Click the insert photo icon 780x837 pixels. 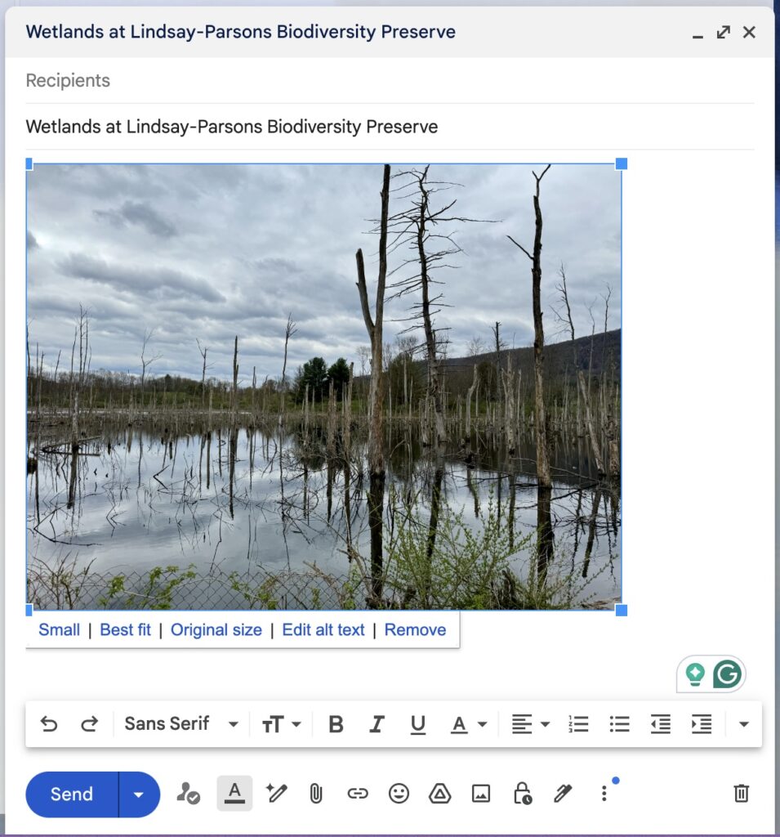481,794
